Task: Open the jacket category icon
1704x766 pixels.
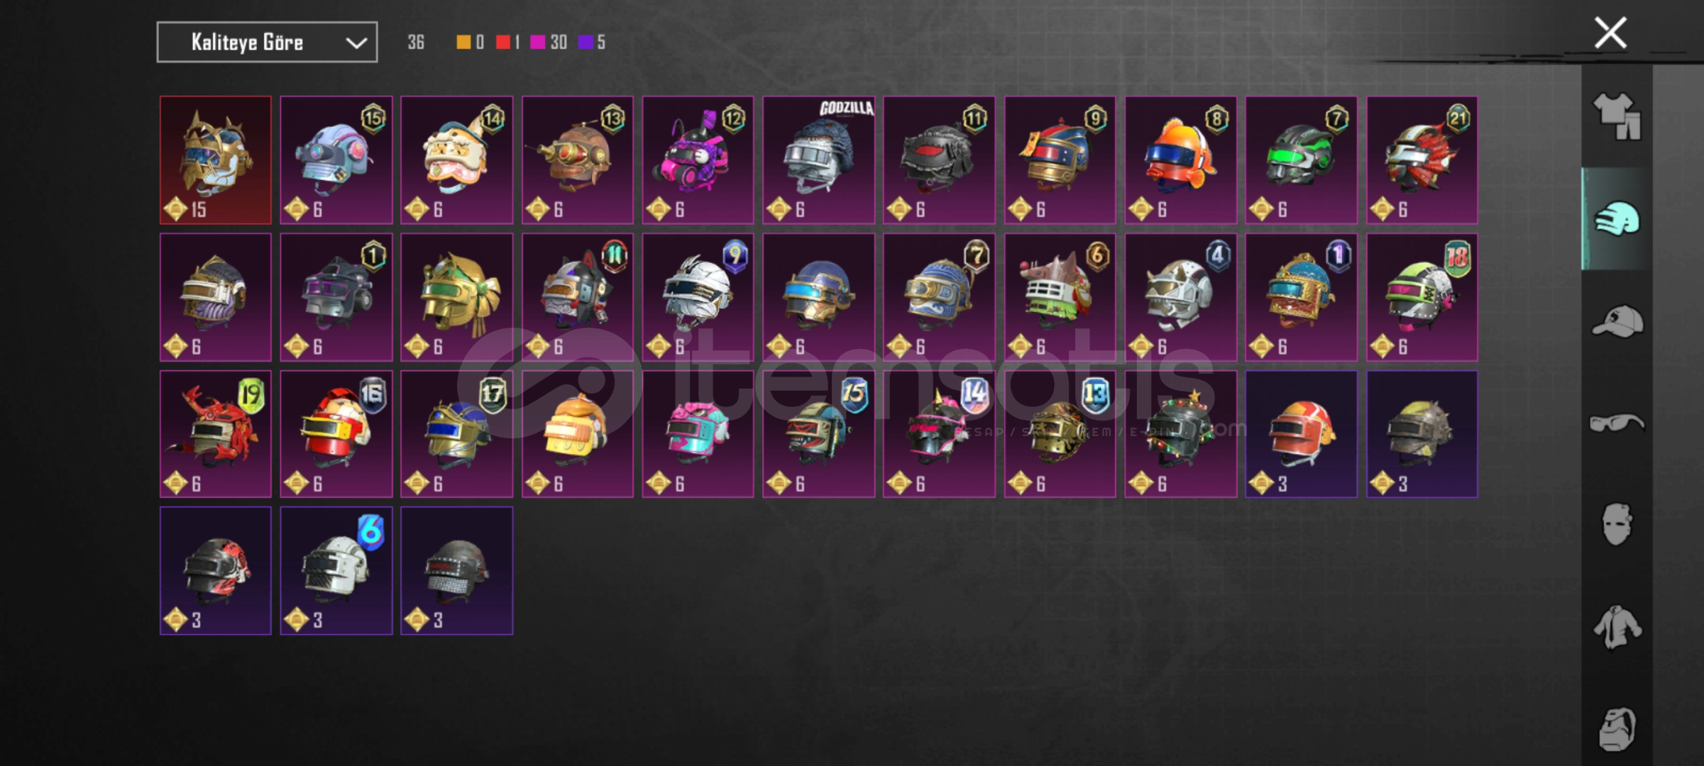Action: [1617, 627]
